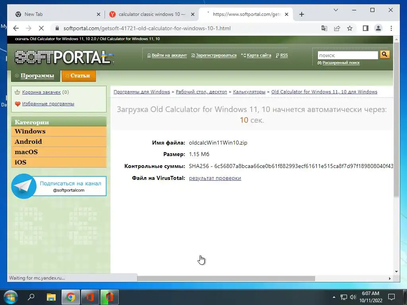Open Chrome side panel
Image resolution: width=407 pixels, height=305 pixels.
(x=366, y=28)
